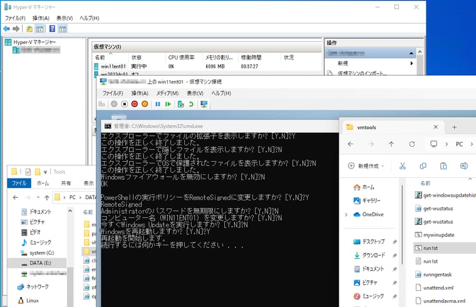Refresh the vmtools Explorer window
Viewport: 476px width, 307px height.
point(412,144)
